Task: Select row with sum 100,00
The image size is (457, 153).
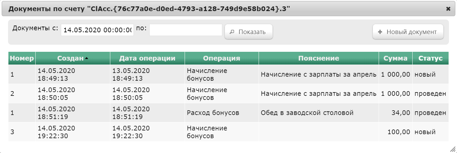Action: pyautogui.click(x=228, y=132)
